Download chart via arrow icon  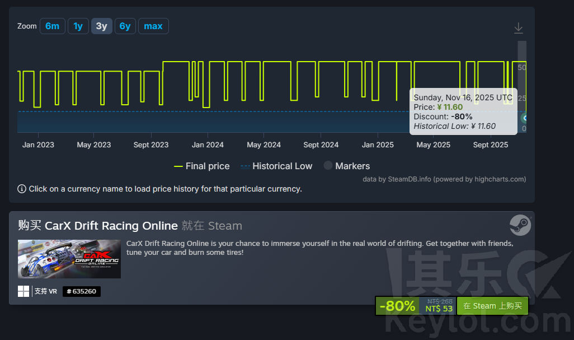(519, 28)
